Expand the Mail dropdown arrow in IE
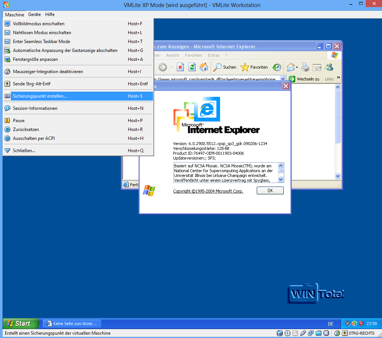The image size is (382, 338). tap(297, 68)
